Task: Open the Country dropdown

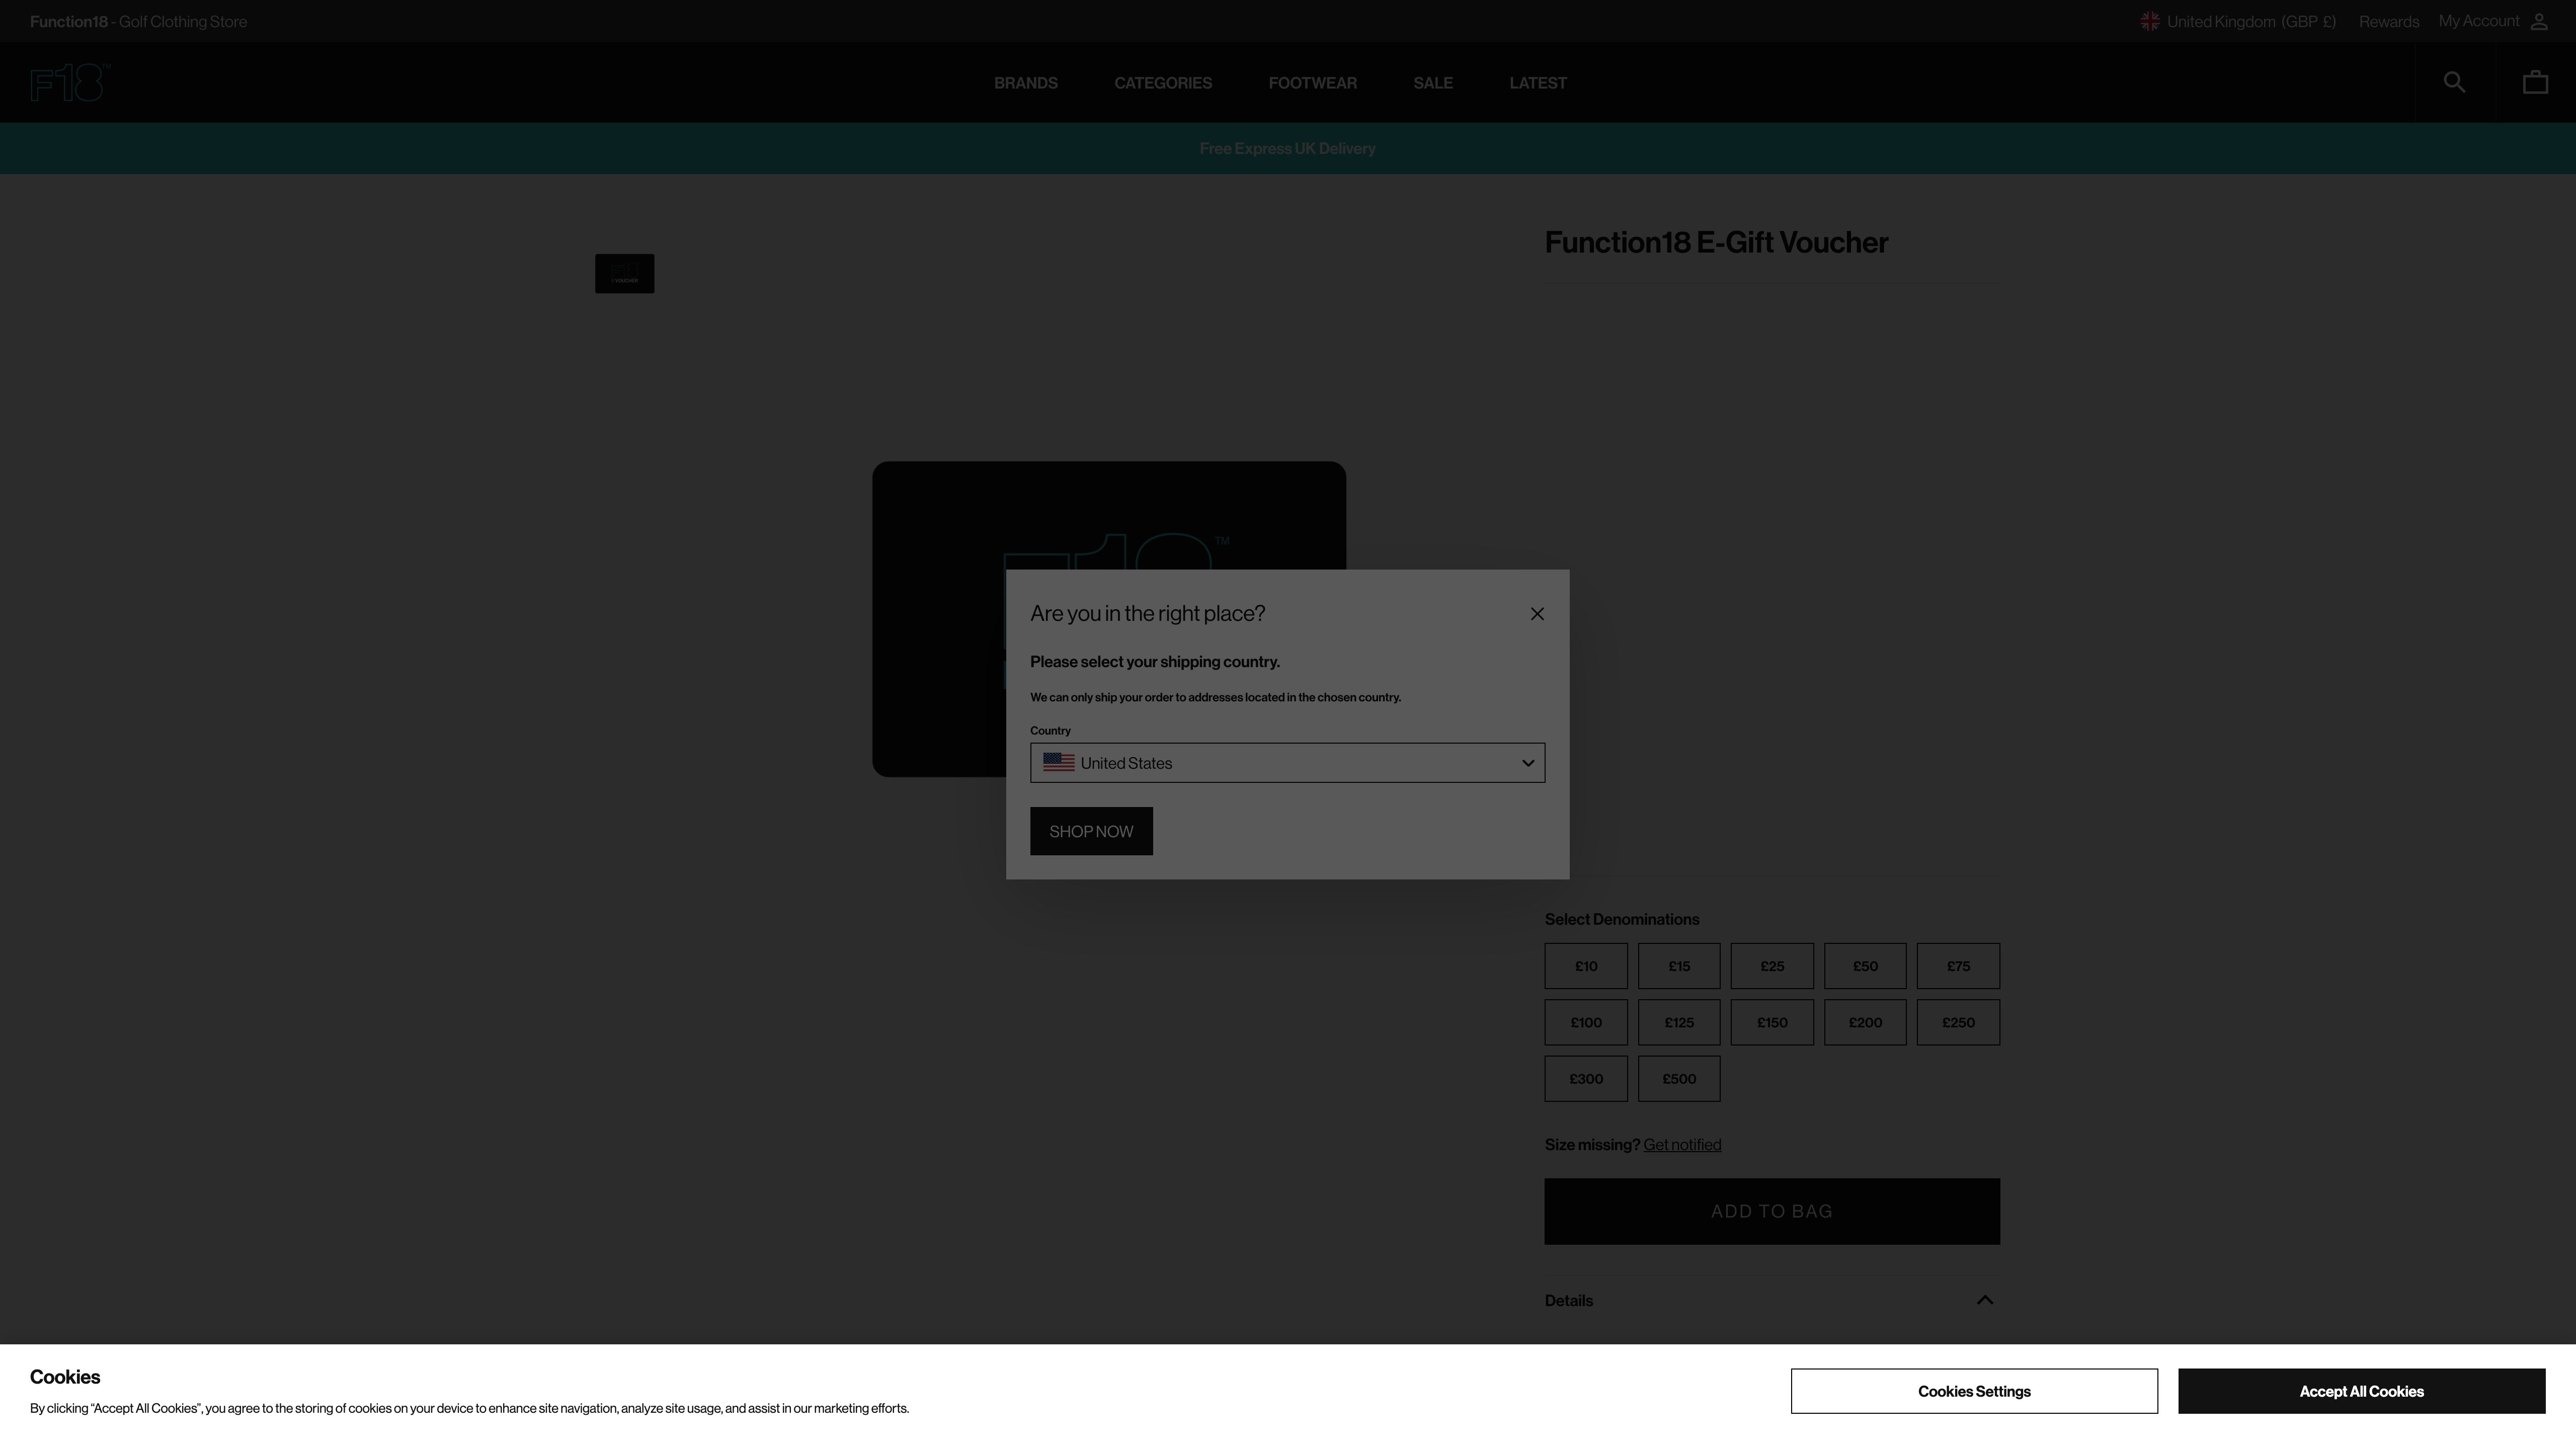Action: pyautogui.click(x=1287, y=762)
